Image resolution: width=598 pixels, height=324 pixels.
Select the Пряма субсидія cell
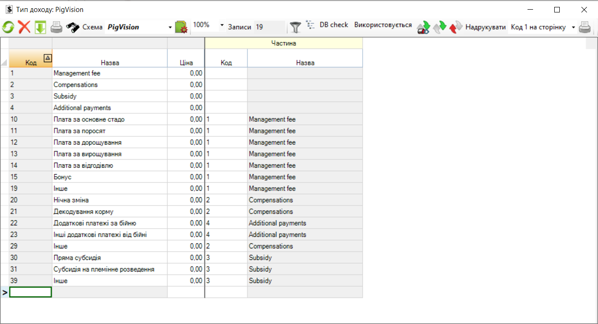pyautogui.click(x=110, y=258)
